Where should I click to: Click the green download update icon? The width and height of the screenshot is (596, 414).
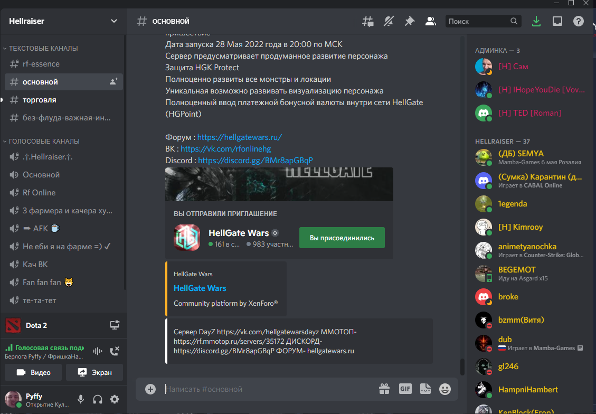[536, 21]
